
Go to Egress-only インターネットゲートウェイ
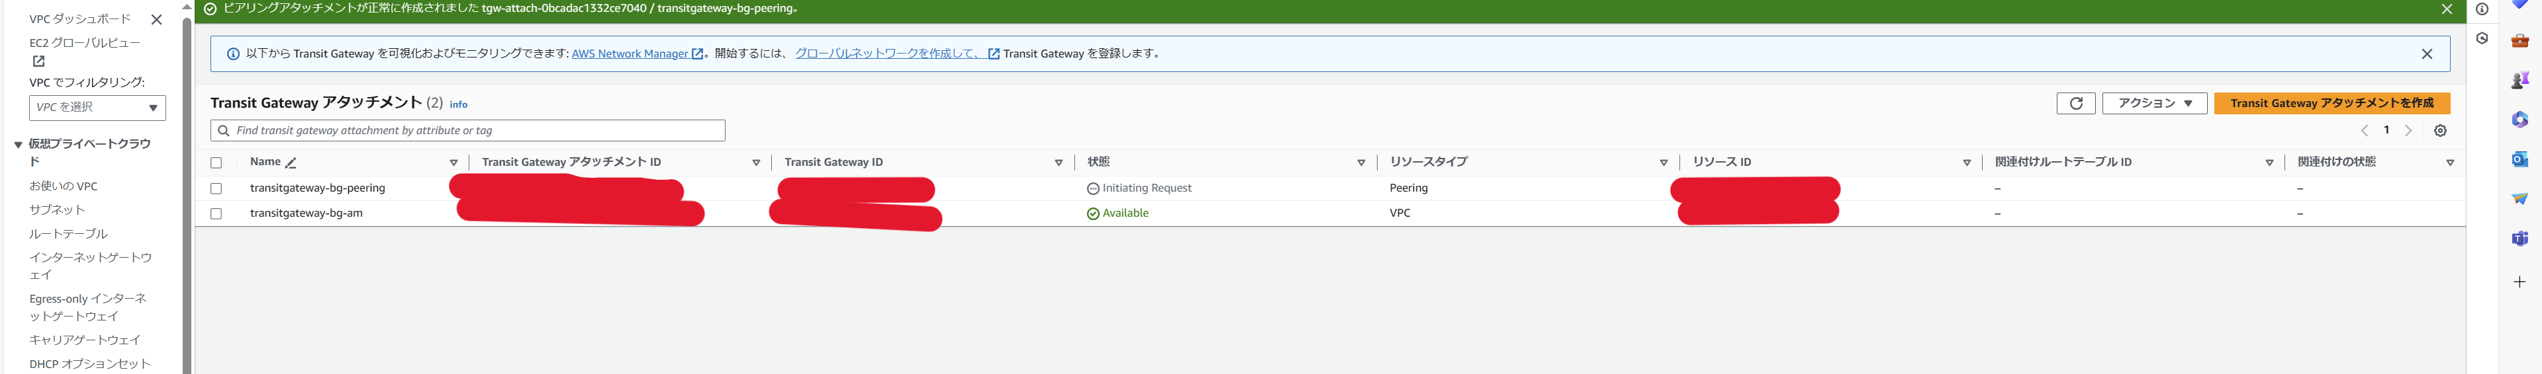pyautogui.click(x=88, y=307)
